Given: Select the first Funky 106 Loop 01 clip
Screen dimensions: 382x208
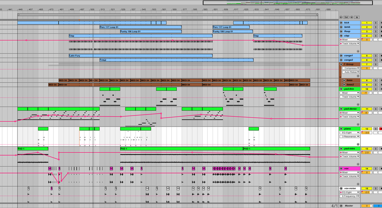Looking at the screenshot, I should [151, 31].
